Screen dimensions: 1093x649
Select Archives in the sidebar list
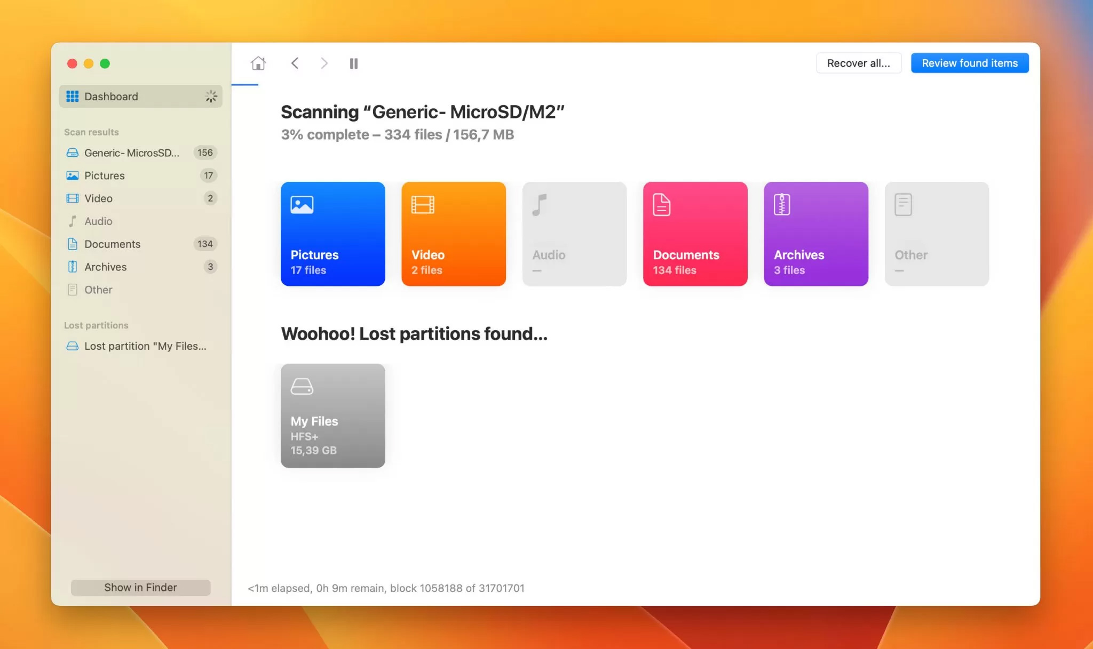click(x=141, y=267)
